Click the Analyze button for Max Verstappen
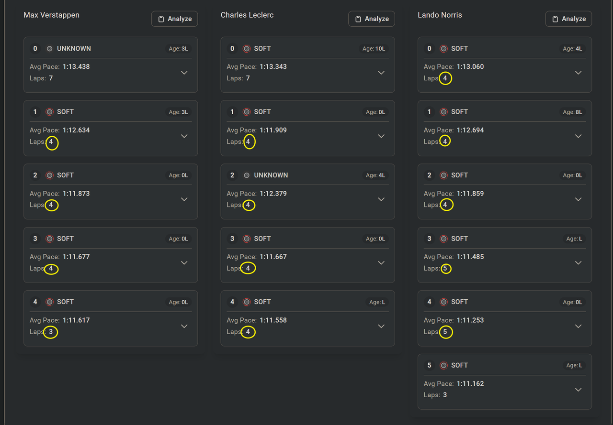This screenshot has width=613, height=425. pos(174,19)
